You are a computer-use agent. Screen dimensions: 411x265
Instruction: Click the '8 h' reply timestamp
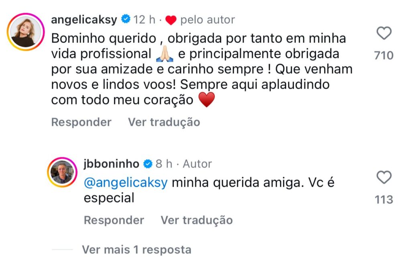[x=164, y=164]
